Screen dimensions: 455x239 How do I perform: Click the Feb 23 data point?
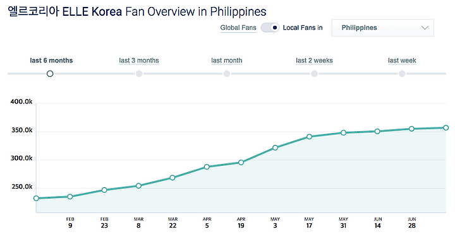click(x=104, y=190)
